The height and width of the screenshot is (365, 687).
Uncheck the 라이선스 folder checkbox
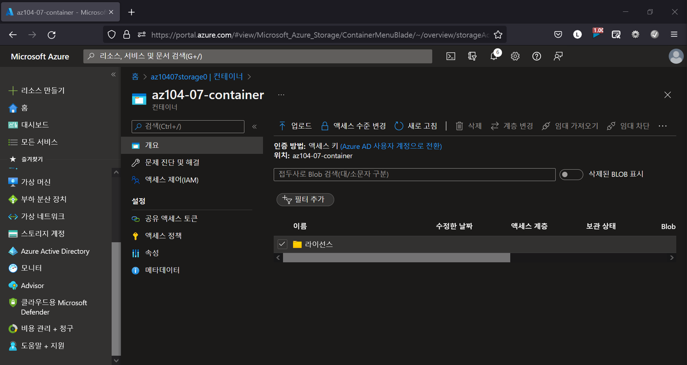click(282, 244)
